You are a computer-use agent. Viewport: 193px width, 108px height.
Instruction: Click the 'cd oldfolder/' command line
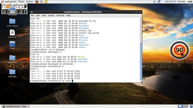coord(52,64)
